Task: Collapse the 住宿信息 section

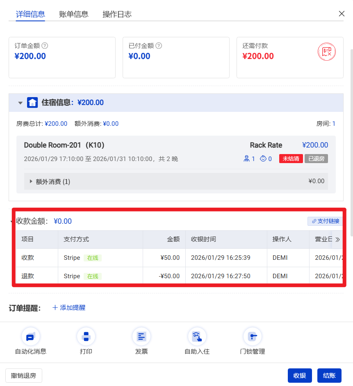Action: (20, 103)
